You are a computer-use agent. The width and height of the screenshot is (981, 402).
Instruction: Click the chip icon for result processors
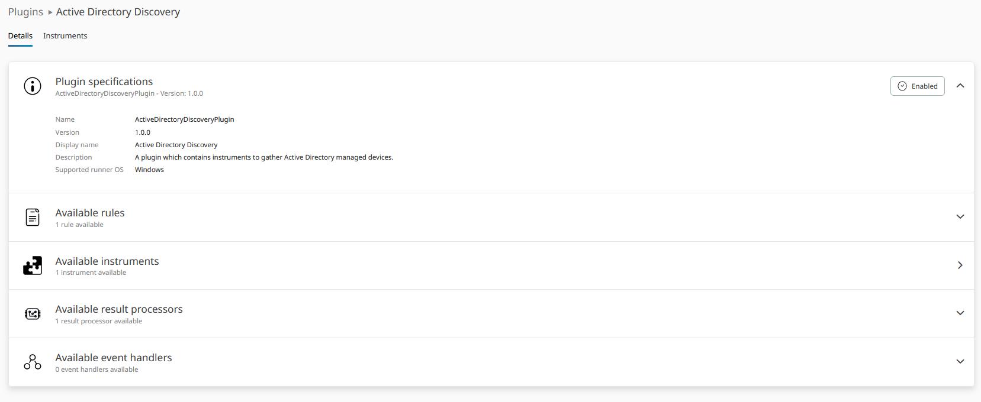[x=33, y=314]
